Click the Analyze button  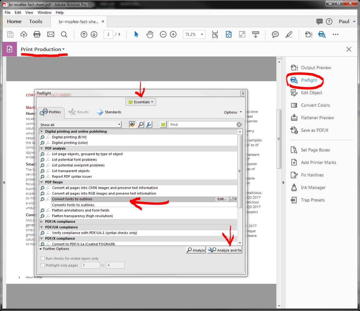point(196,250)
